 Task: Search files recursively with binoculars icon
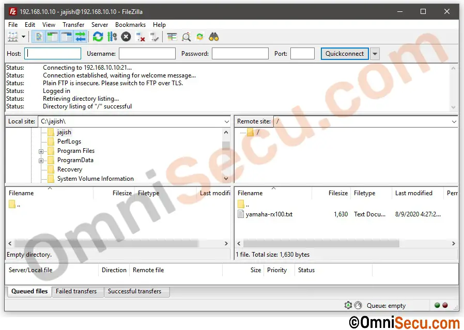tap(213, 37)
